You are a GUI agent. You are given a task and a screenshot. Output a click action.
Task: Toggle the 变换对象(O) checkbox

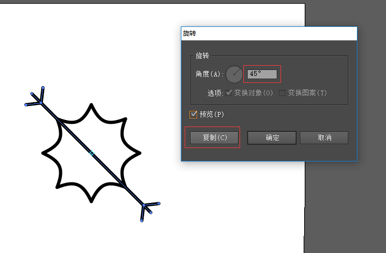[x=228, y=93]
